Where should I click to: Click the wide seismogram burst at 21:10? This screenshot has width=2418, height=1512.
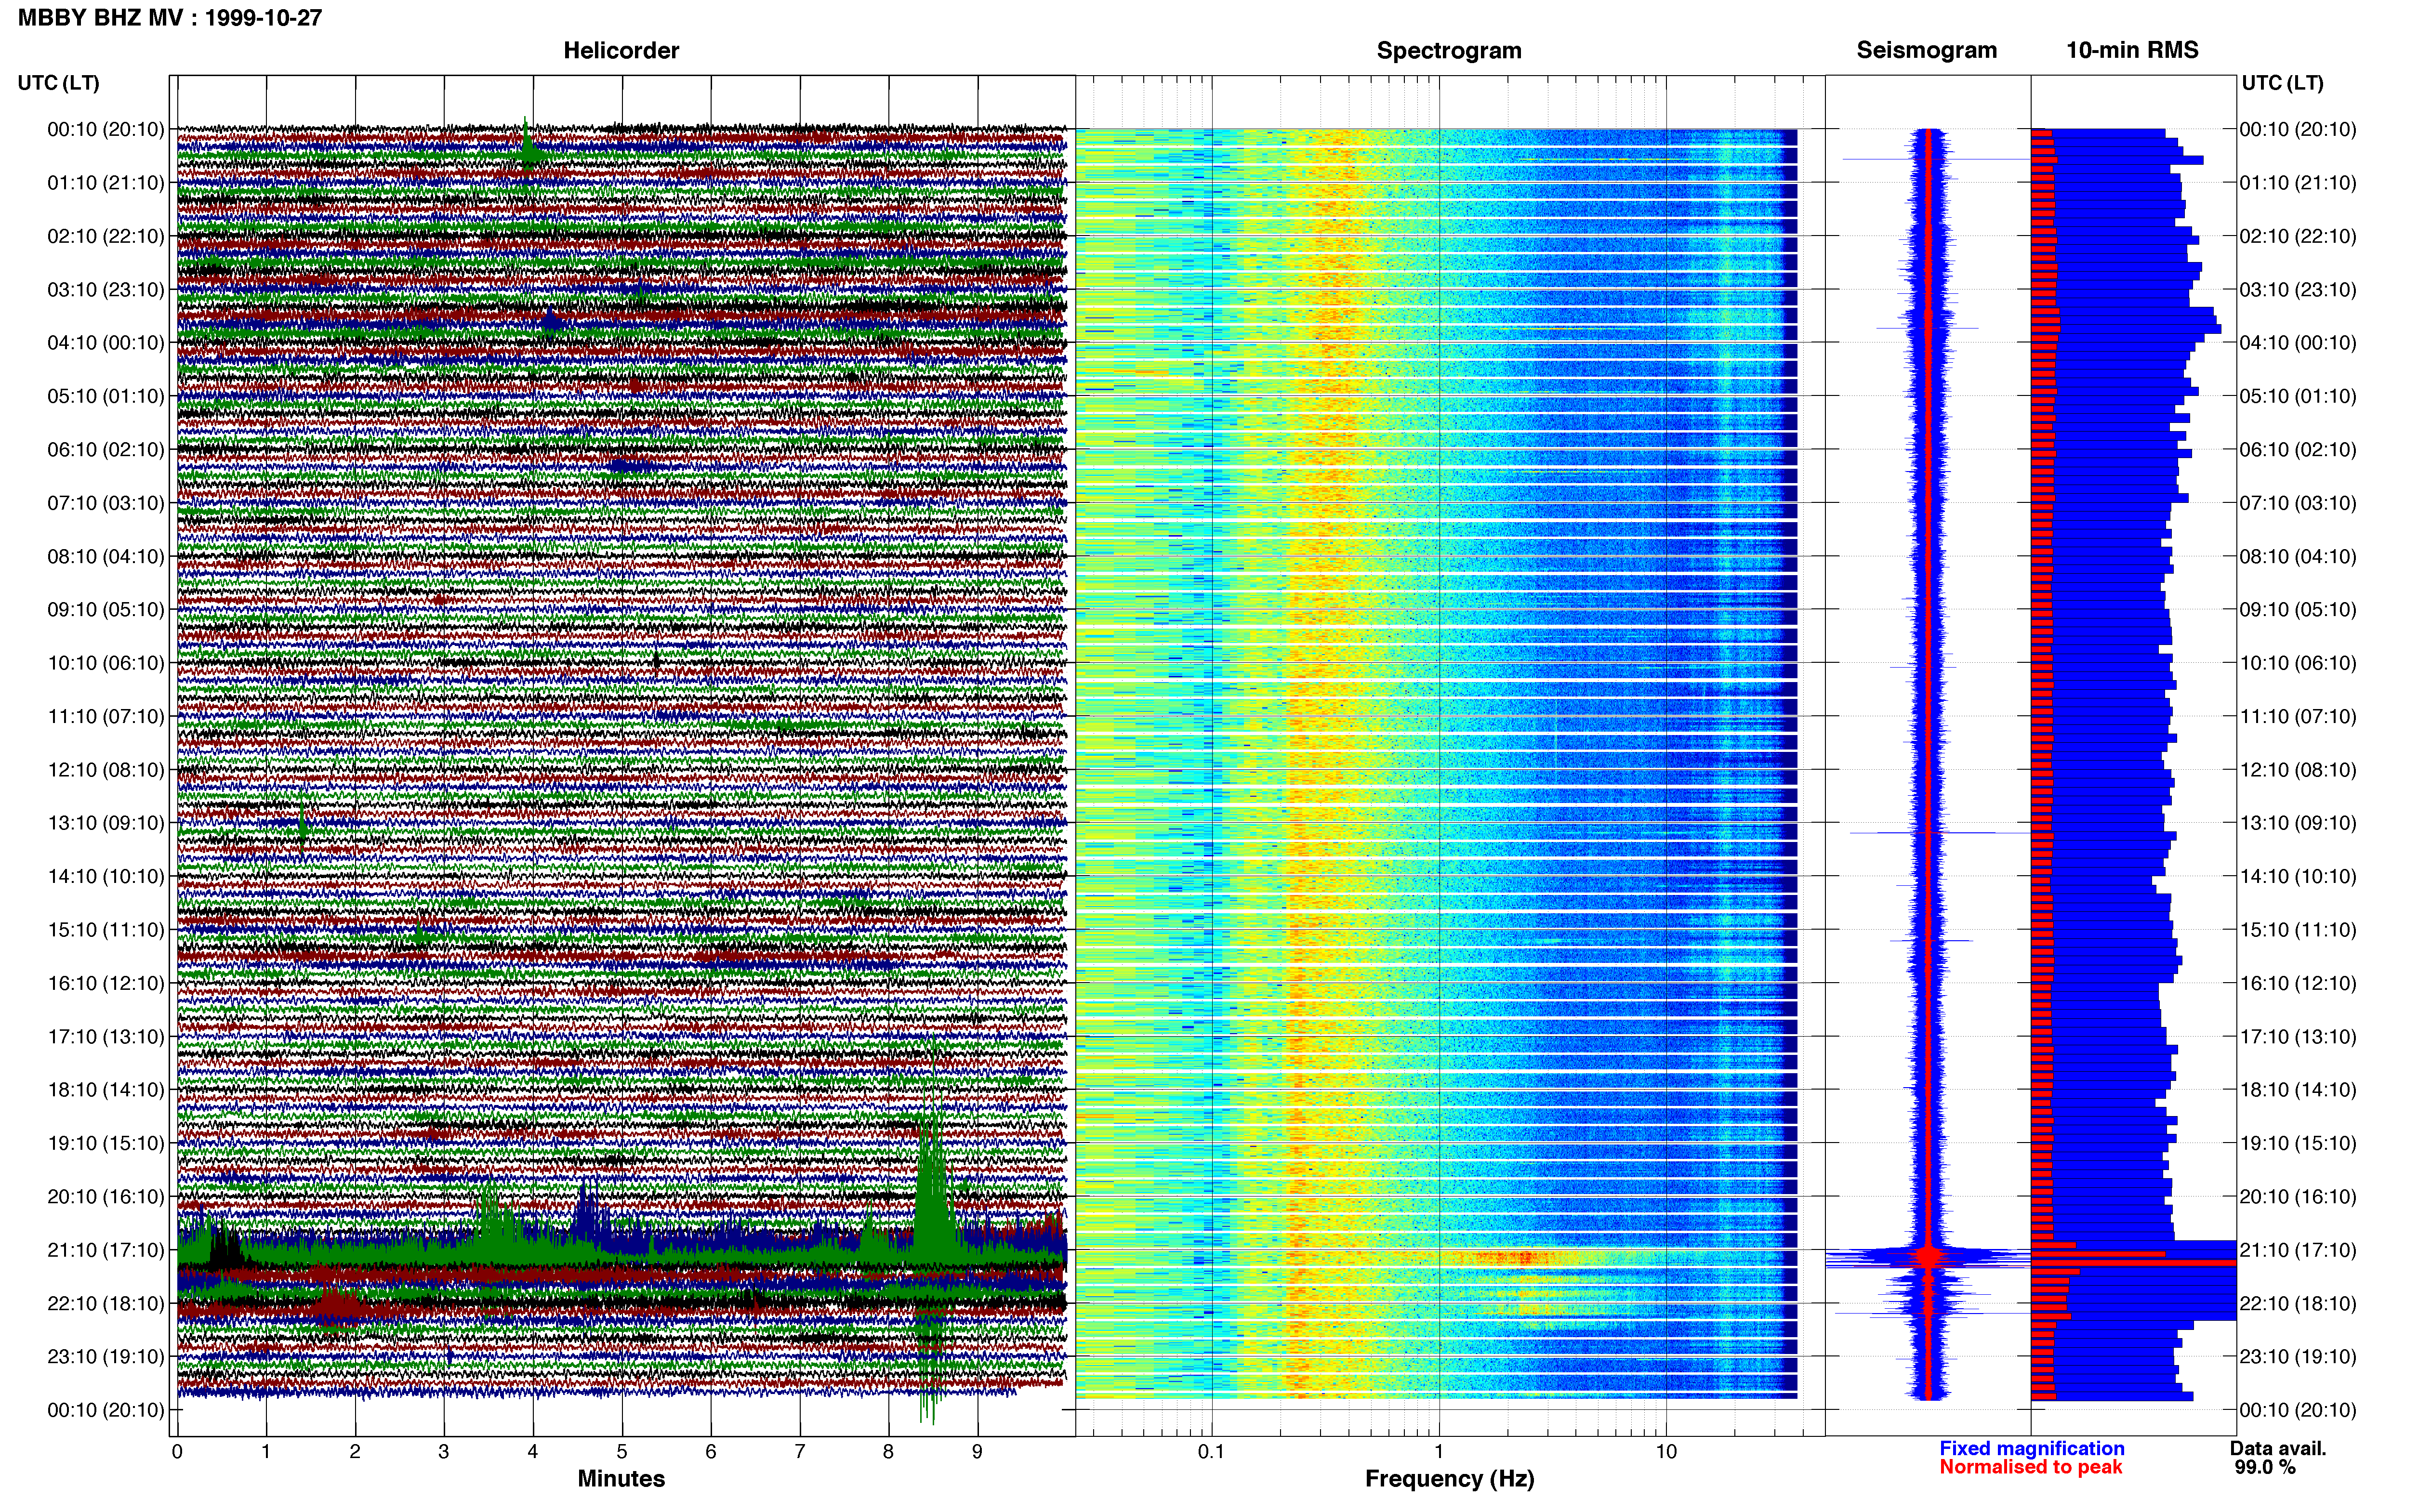(x=1928, y=1256)
